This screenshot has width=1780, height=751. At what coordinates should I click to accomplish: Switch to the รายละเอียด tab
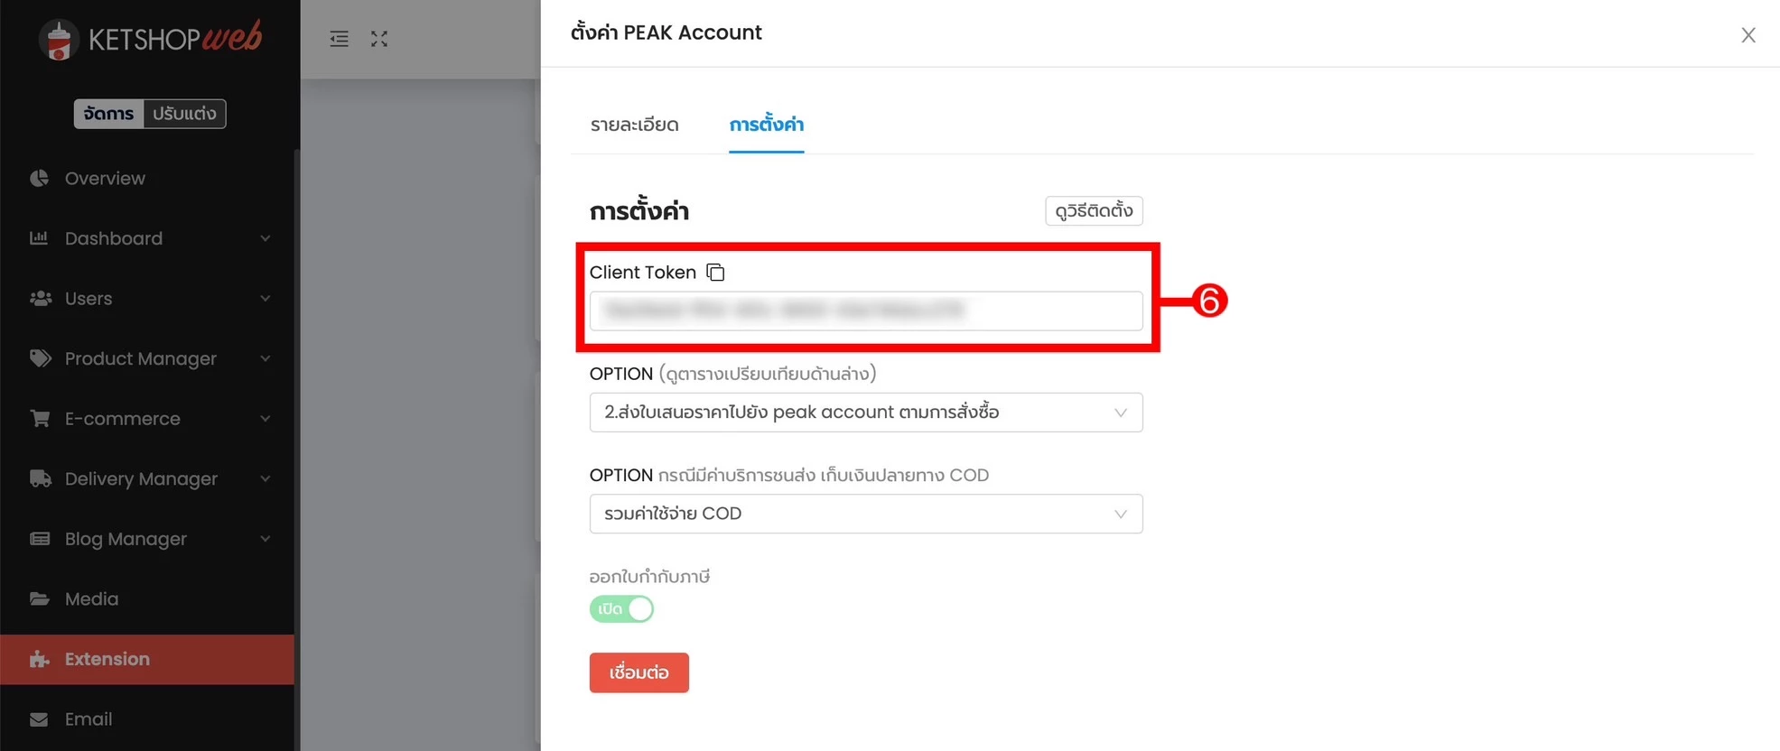coord(635,125)
